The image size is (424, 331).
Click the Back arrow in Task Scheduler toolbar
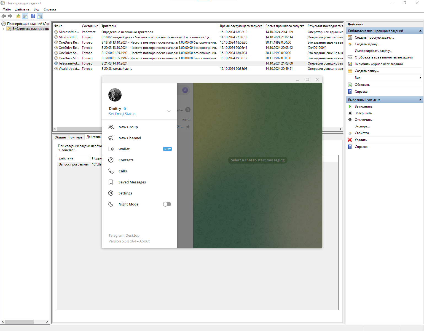point(4,16)
